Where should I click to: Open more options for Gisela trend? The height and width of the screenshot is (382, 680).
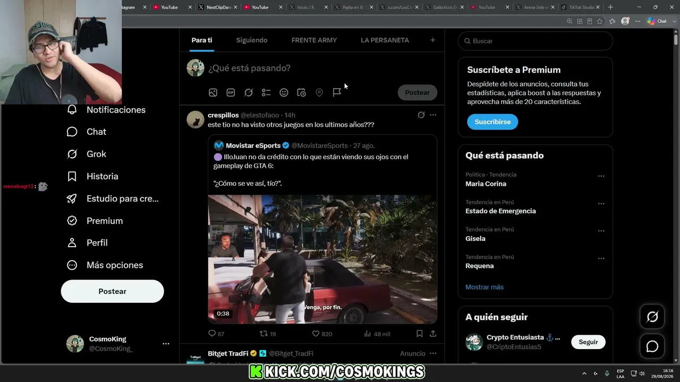[x=601, y=231]
